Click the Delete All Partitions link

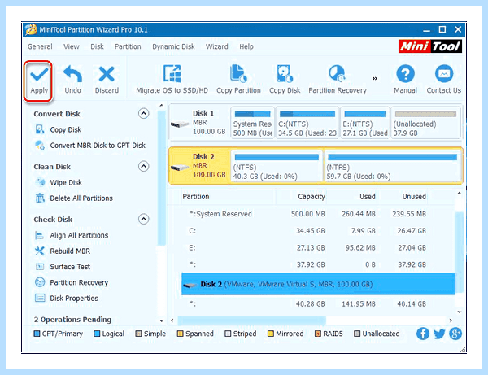pyautogui.click(x=81, y=198)
